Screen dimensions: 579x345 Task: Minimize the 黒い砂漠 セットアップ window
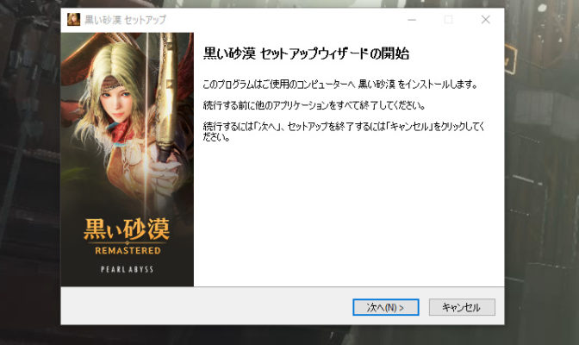tap(412, 20)
